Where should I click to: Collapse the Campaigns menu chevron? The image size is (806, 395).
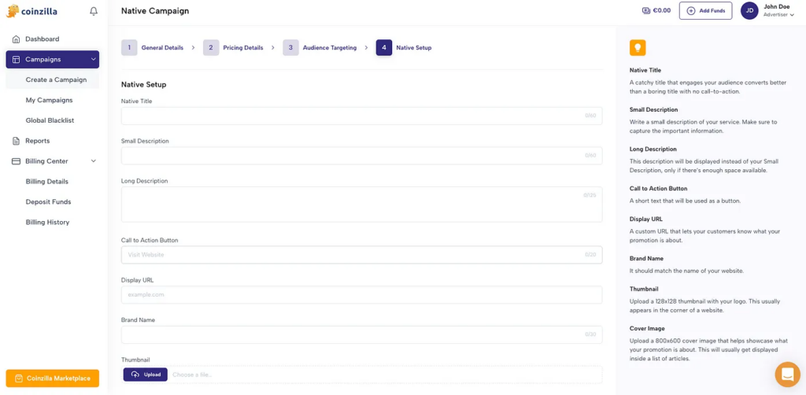pos(94,60)
